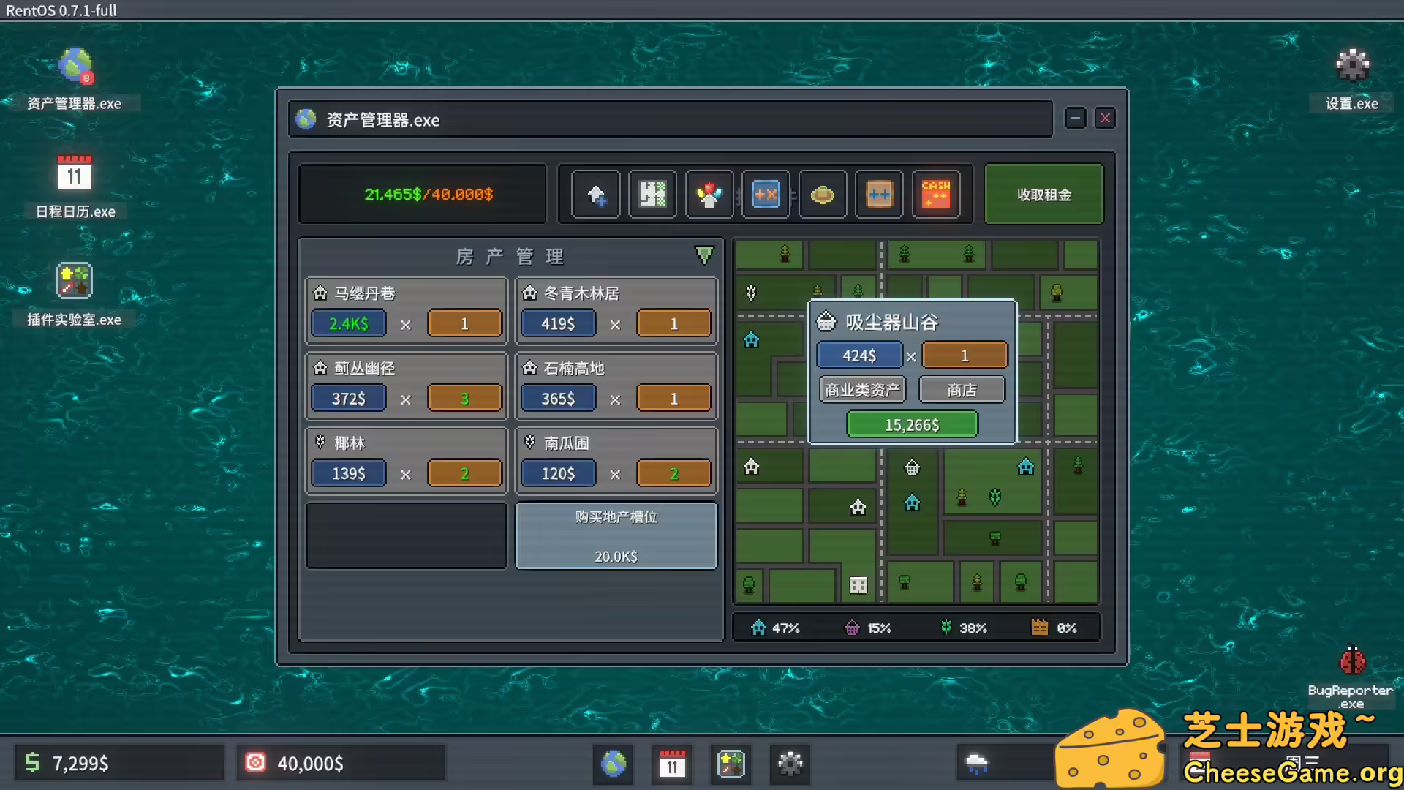Screen dimensions: 1404x790
Task: Select the 商业类资产 category in the popup
Action: click(x=863, y=389)
